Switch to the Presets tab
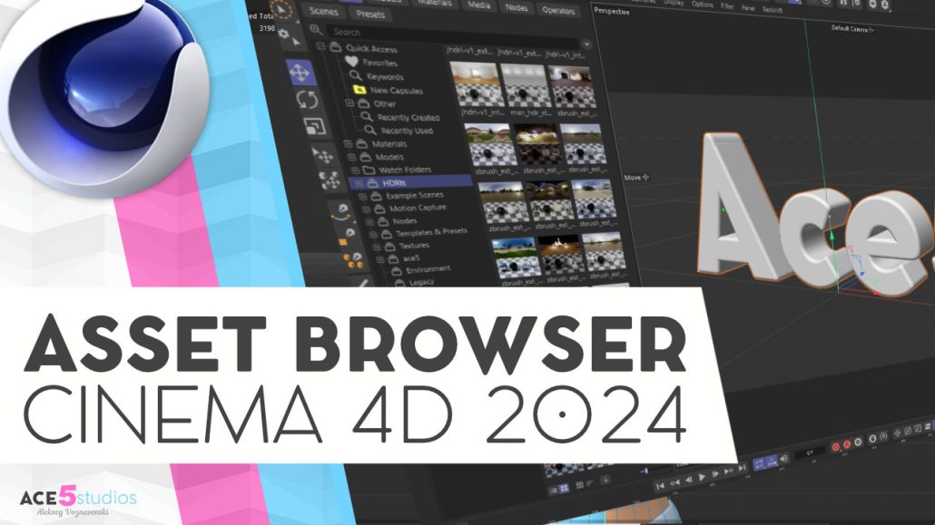Screen dimensions: 935x525 tap(370, 15)
